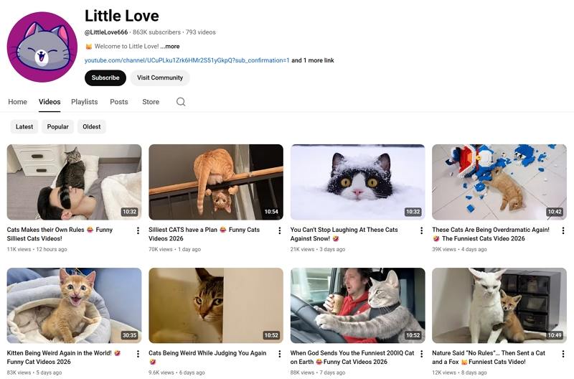Open the channel search magnifier icon
Image resolution: width=574 pixels, height=379 pixels.
pyautogui.click(x=181, y=102)
